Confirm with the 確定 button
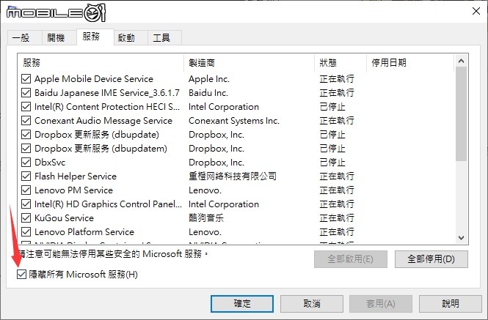Viewport: 488px width, 320px height. 242,304
